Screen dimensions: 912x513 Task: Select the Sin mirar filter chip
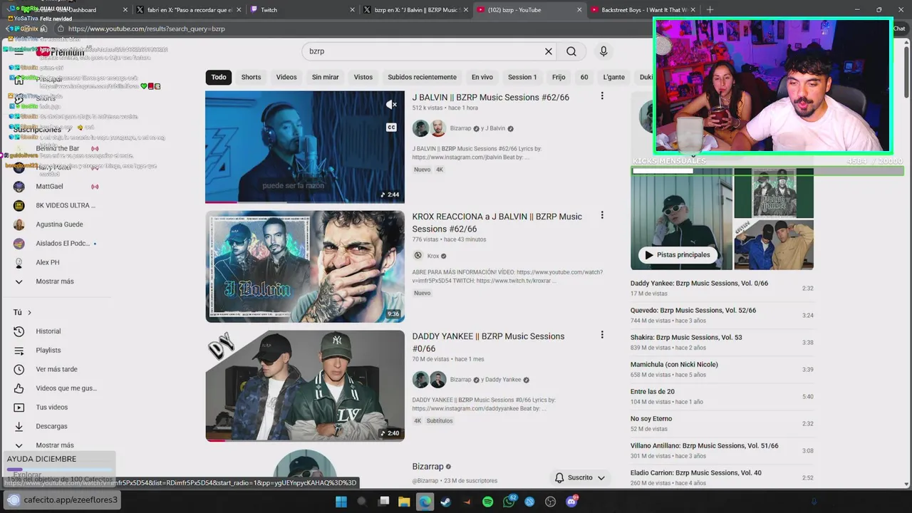tap(325, 77)
